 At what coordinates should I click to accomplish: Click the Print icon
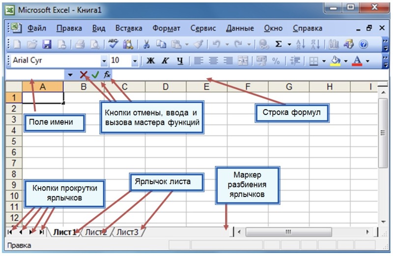click(x=80, y=45)
